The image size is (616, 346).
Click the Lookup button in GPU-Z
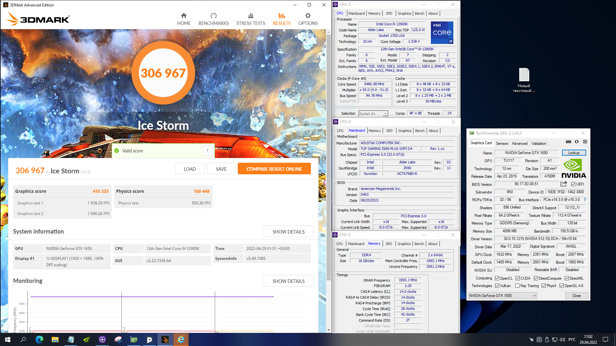[x=574, y=153]
